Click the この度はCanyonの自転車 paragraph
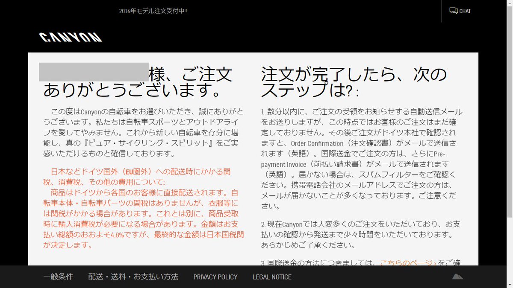The width and height of the screenshot is (513, 288). click(x=143, y=132)
